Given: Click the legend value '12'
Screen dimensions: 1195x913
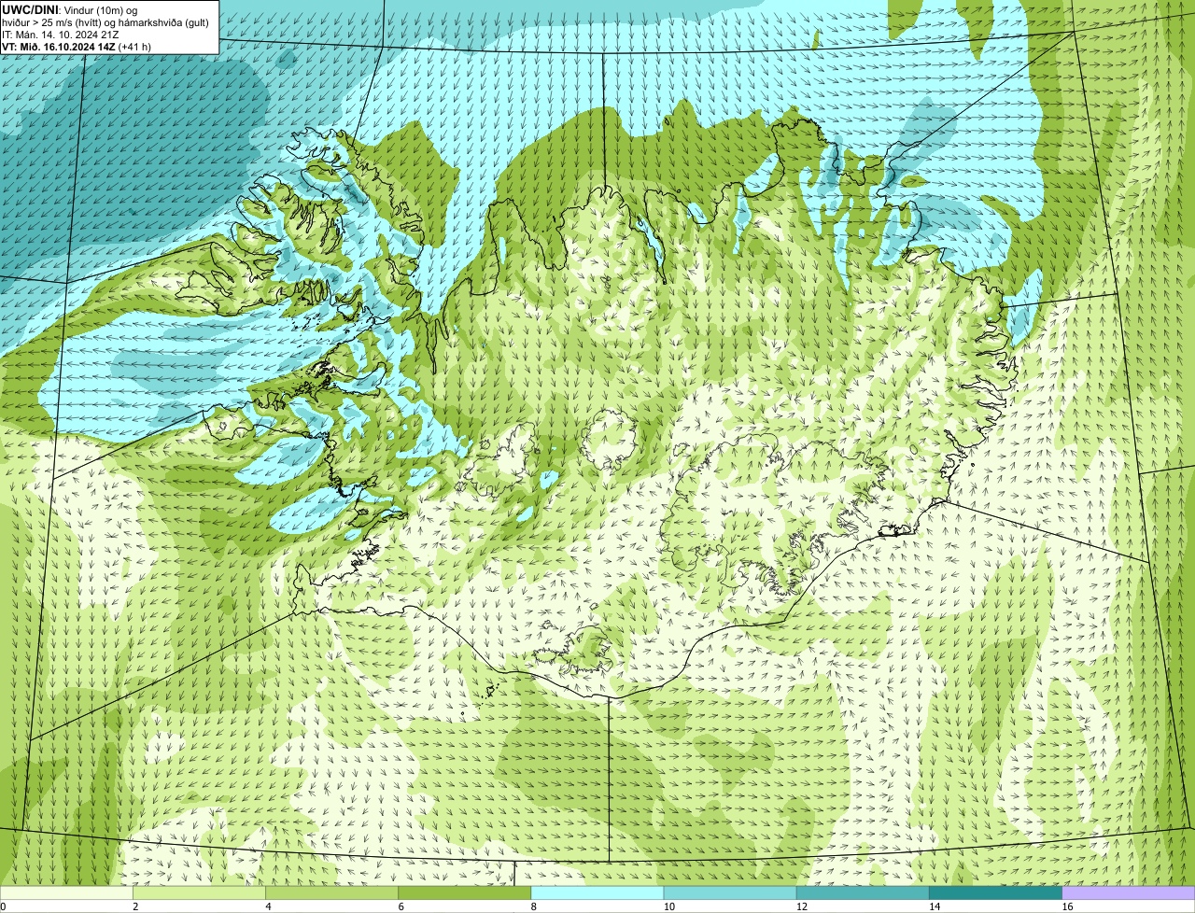Looking at the screenshot, I should point(801,906).
